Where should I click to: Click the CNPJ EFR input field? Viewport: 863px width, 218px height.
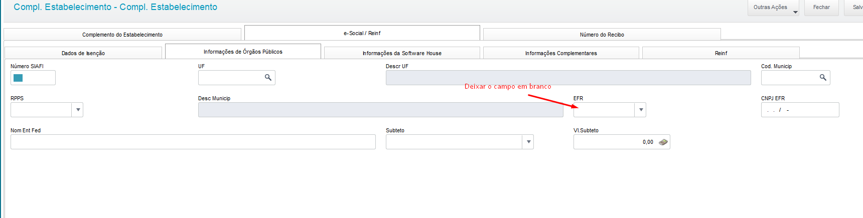800,110
